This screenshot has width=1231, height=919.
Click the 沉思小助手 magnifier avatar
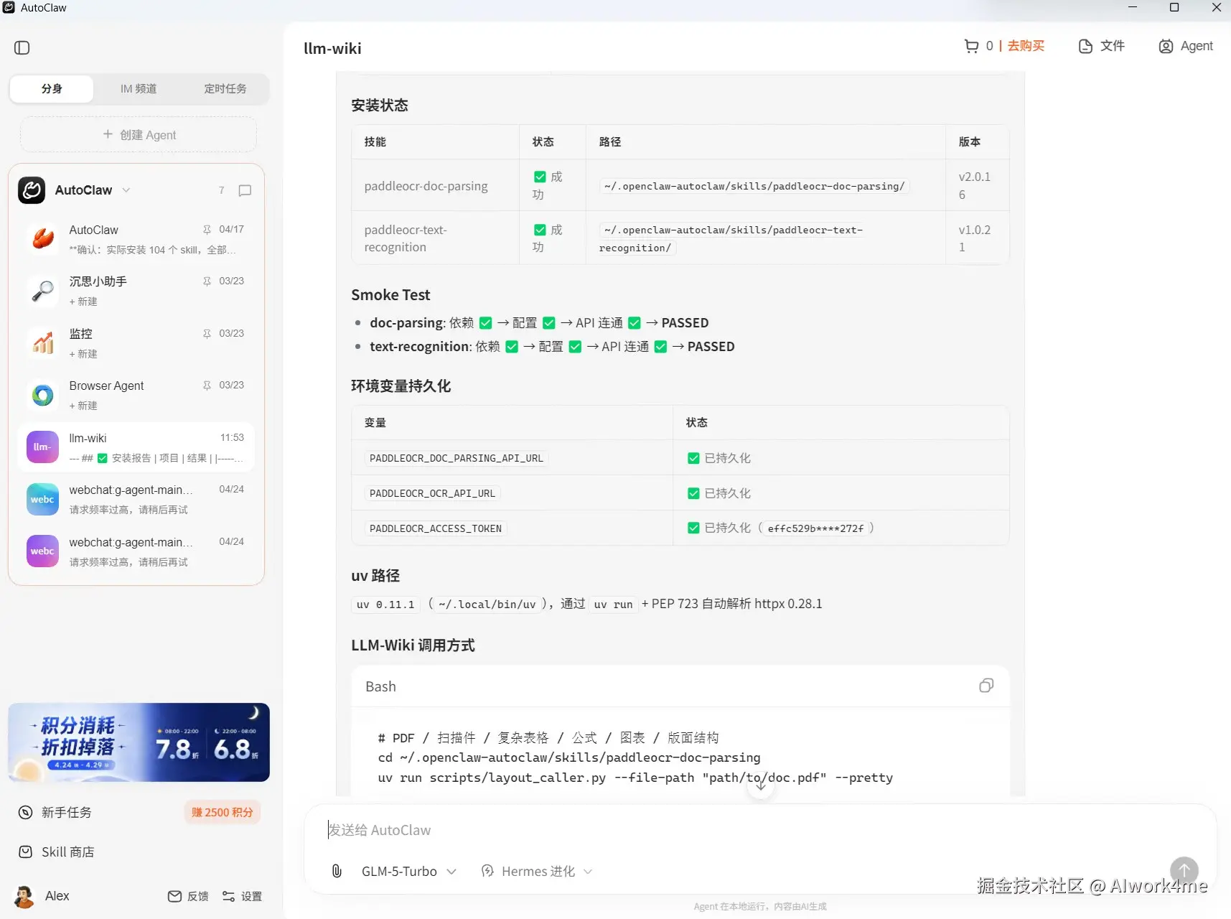(x=42, y=291)
